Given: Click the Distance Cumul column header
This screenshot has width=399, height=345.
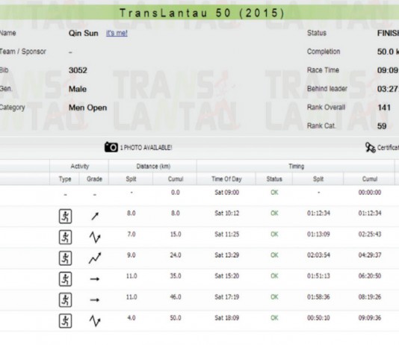Looking at the screenshot, I should [x=176, y=179].
